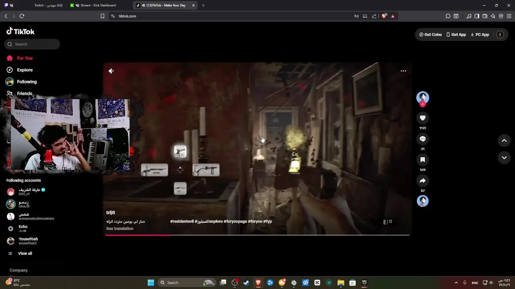Click the PC App download button

(x=480, y=35)
